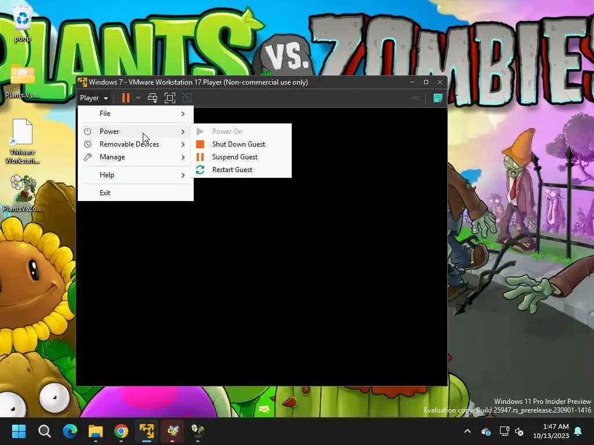Viewport: 594px width, 445px height.
Task: Select the PlantsVsZo... desktop shortcut
Action: click(23, 193)
